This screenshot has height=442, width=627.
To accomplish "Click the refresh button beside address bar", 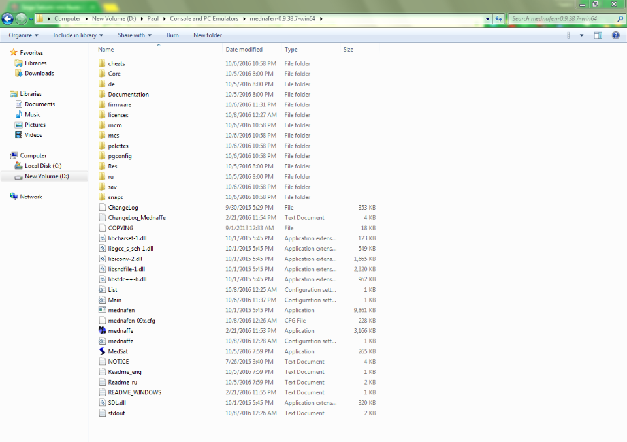I will [498, 19].
